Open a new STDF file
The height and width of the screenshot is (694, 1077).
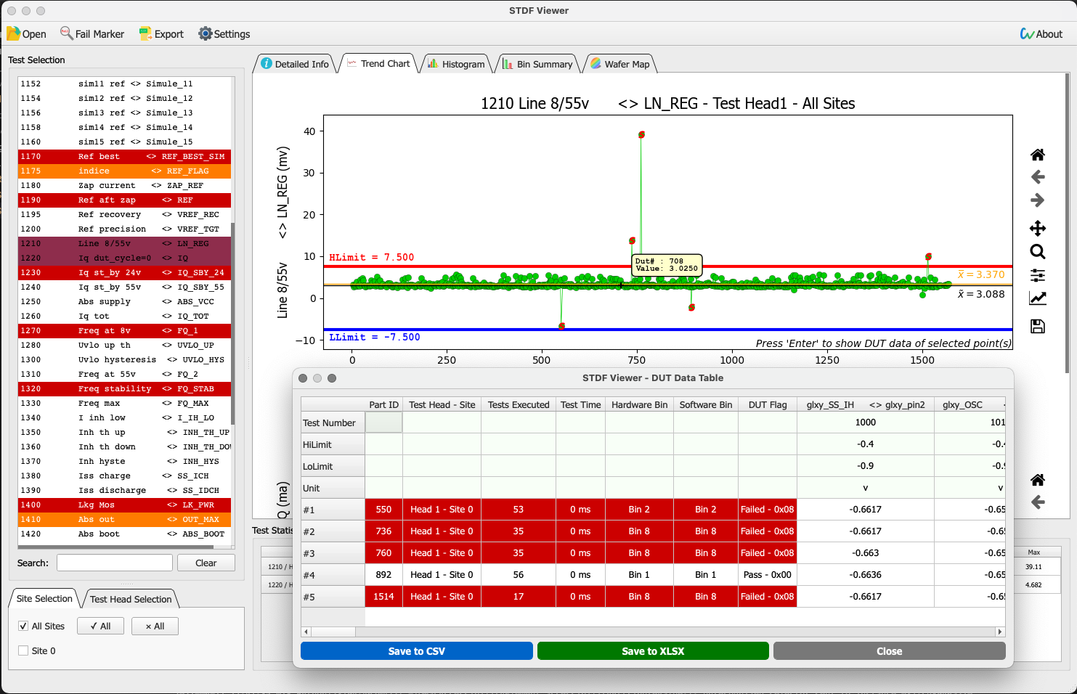click(26, 33)
